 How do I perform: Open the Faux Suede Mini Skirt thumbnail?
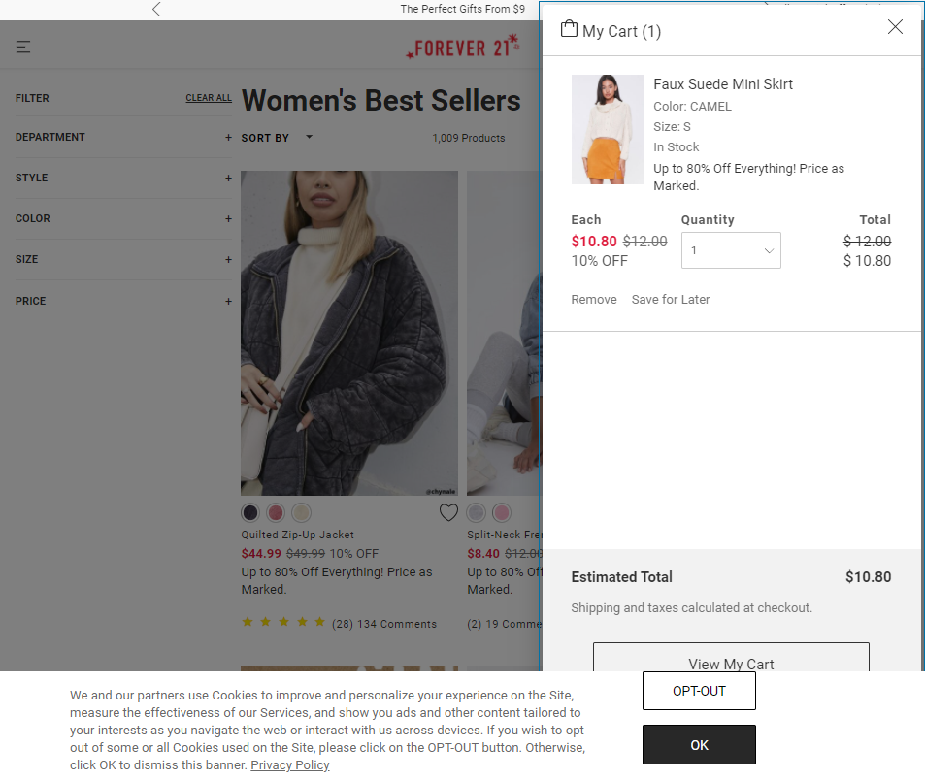click(607, 129)
